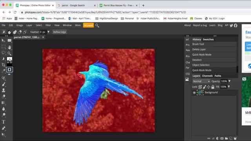Toggle Quick Mask Mode button in toolbox
This screenshot has width=251, height=141.
point(9,70)
